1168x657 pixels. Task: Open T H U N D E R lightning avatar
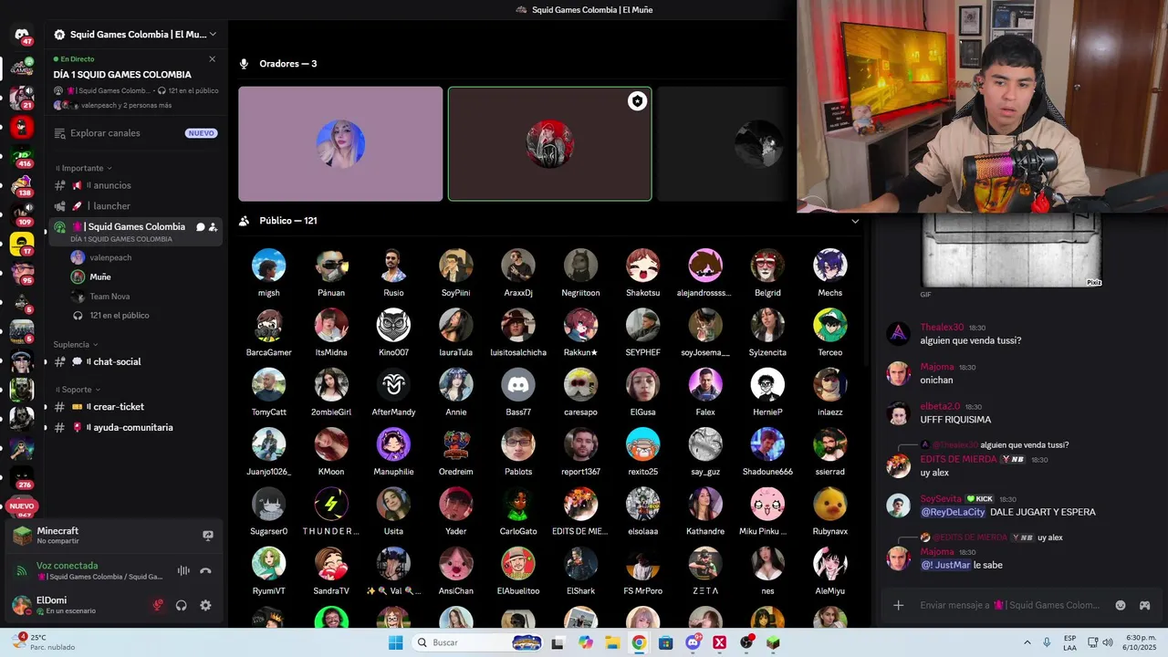[330, 504]
